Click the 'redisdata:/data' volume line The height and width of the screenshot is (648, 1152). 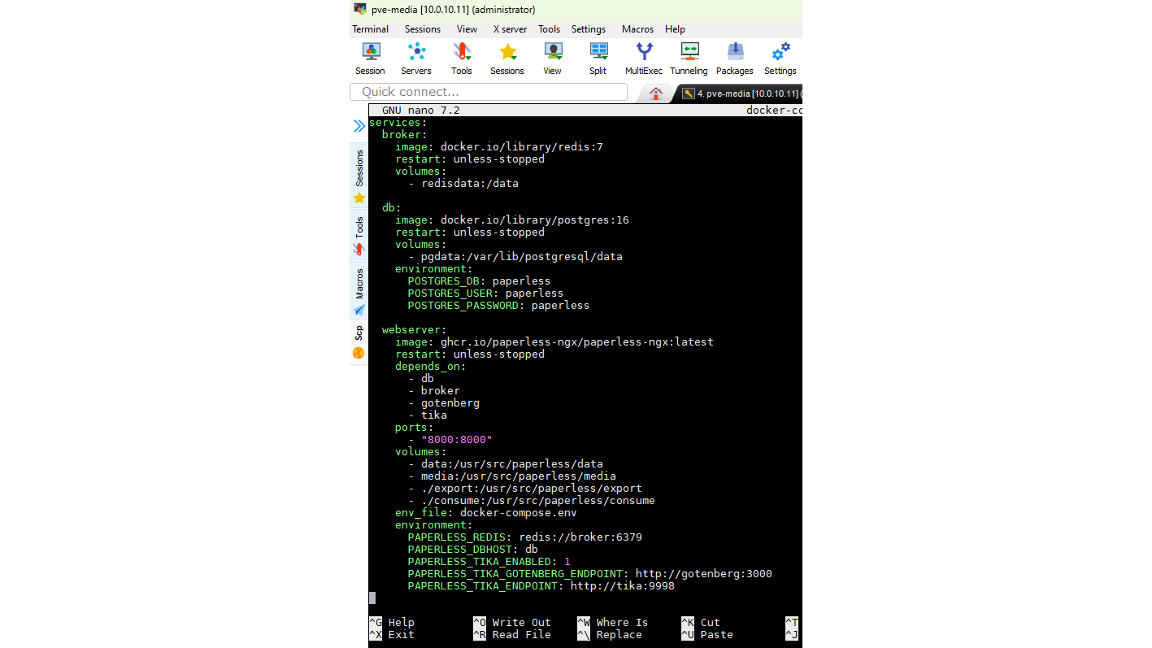[463, 184]
